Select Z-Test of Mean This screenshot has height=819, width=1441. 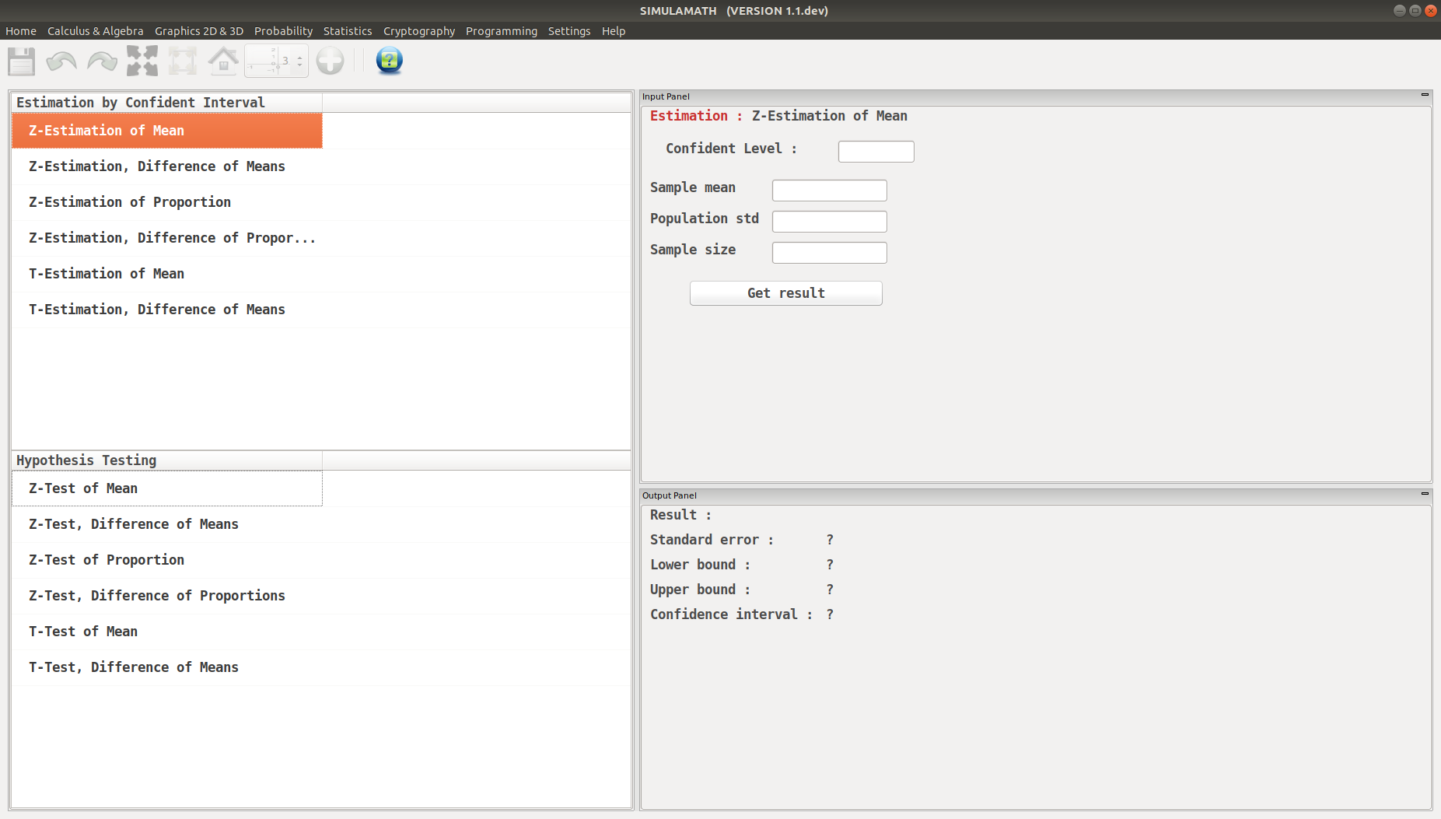[x=167, y=488]
